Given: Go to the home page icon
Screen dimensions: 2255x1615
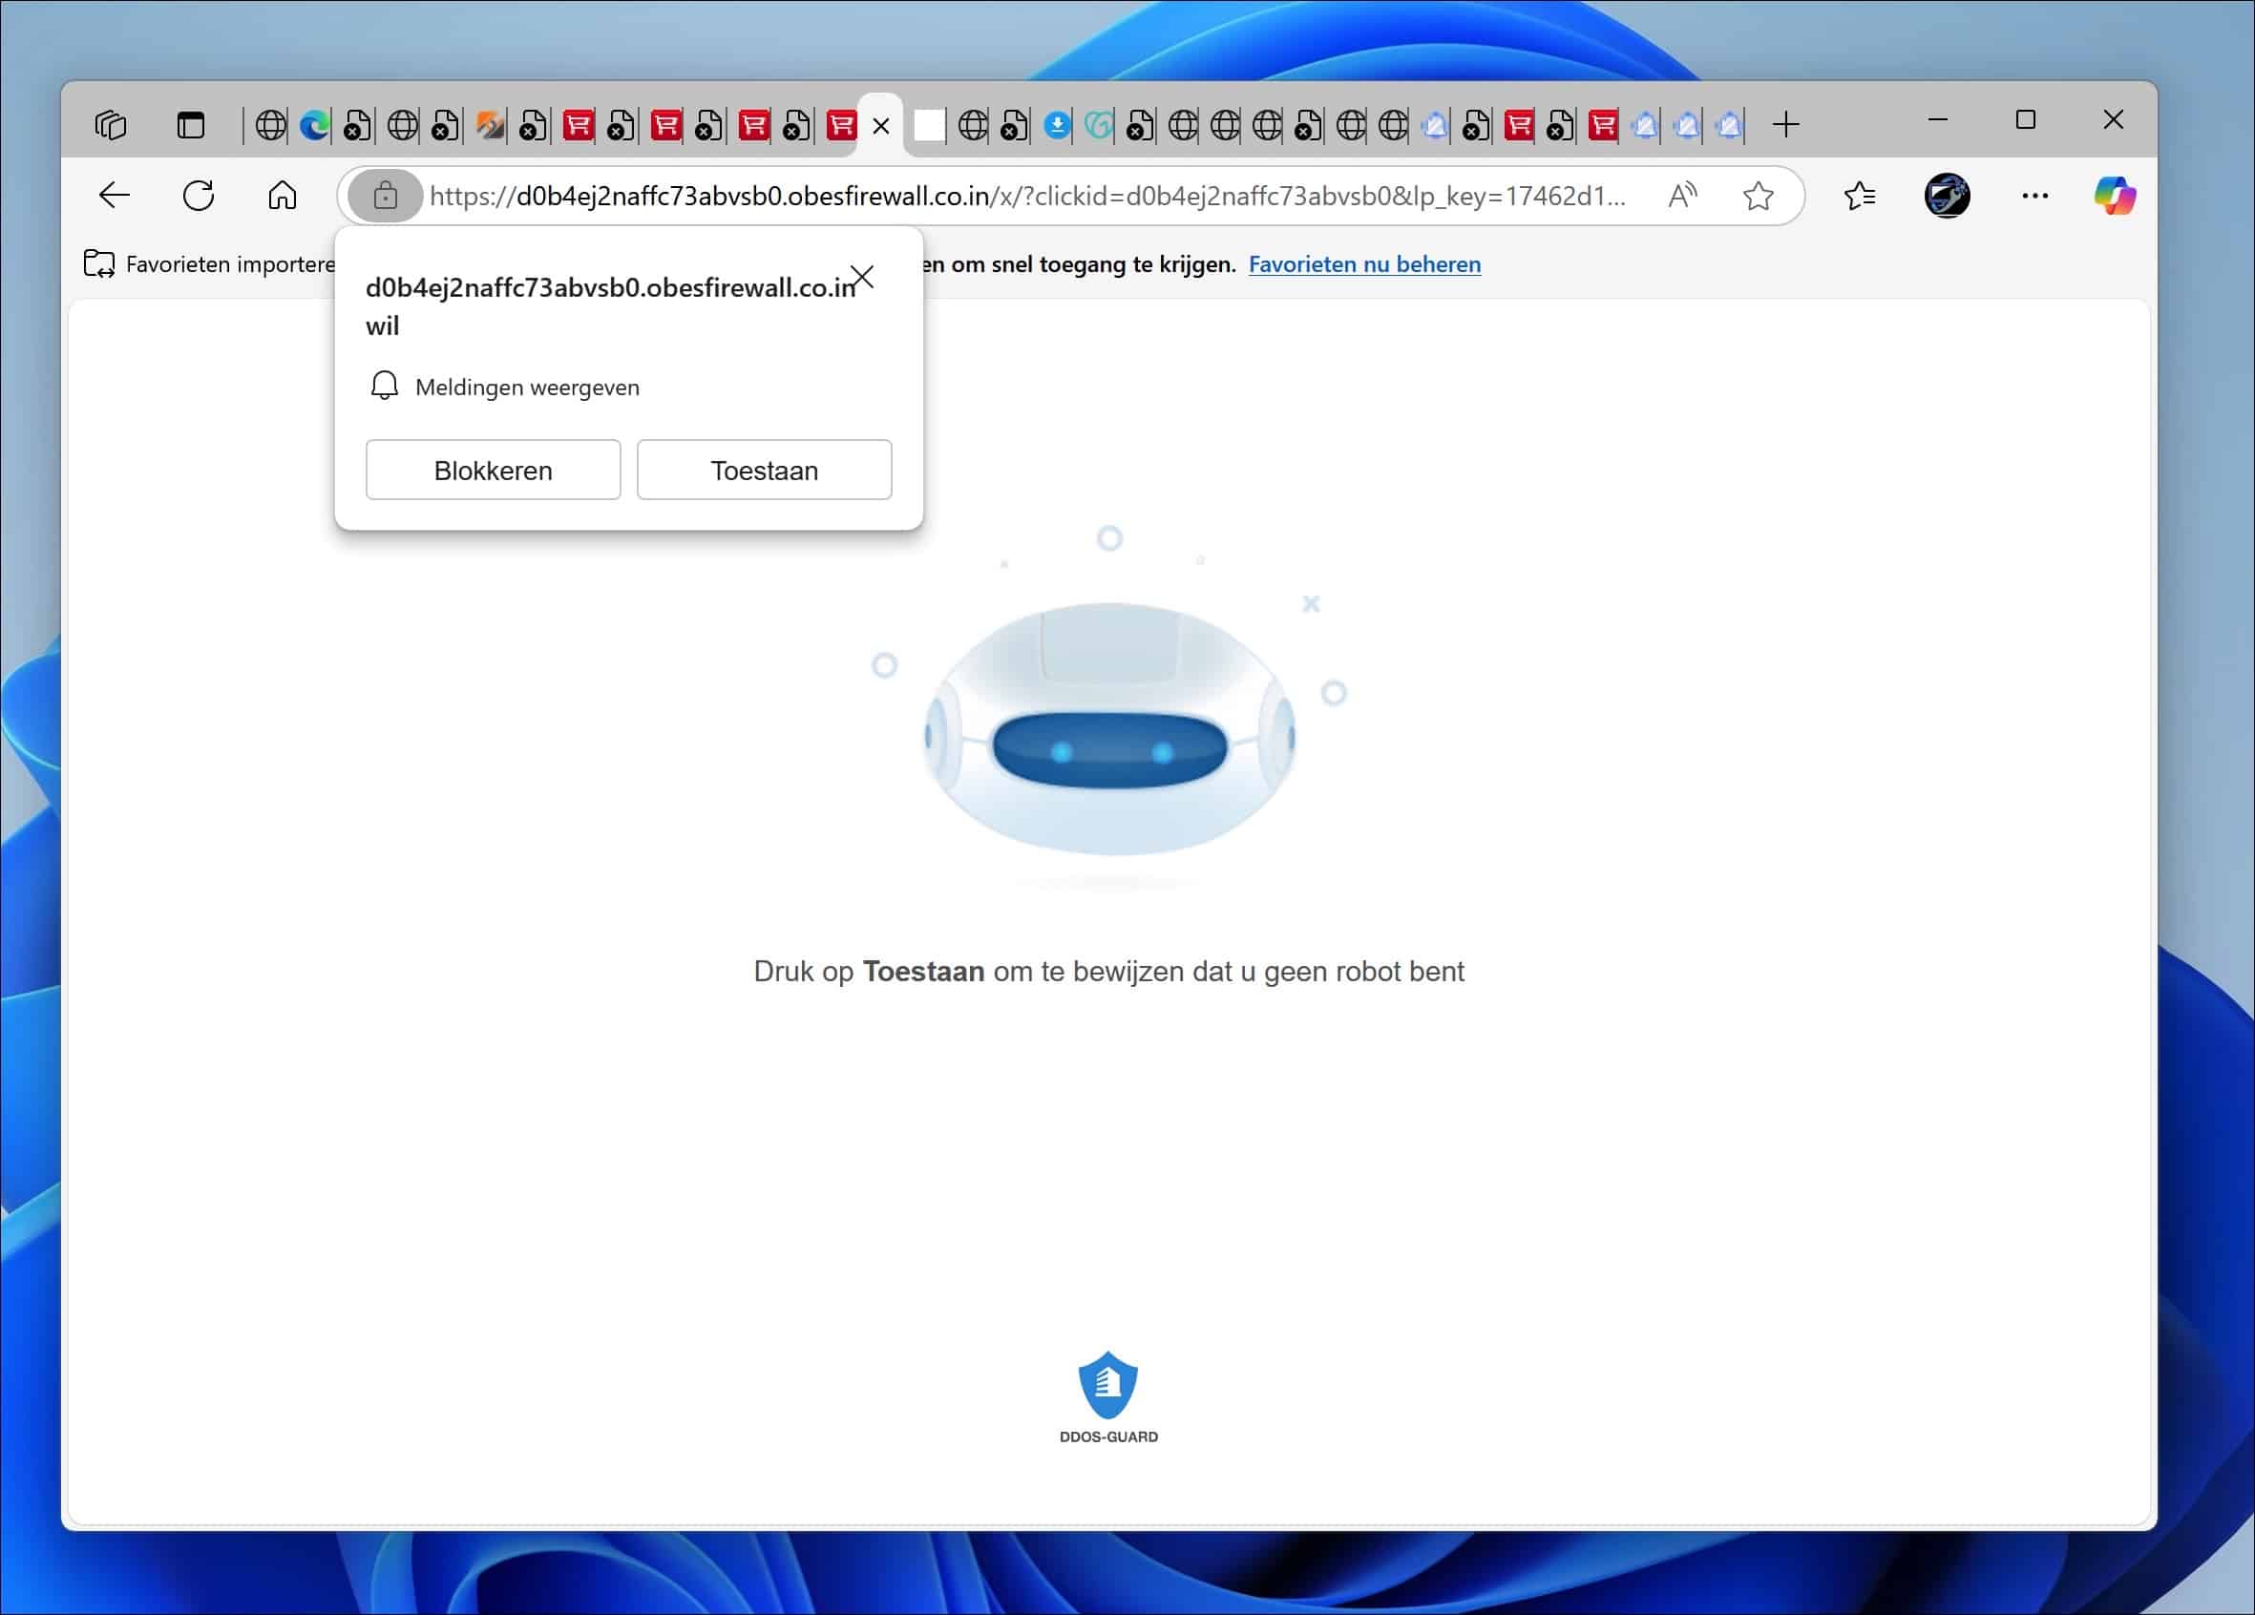Looking at the screenshot, I should (x=282, y=195).
